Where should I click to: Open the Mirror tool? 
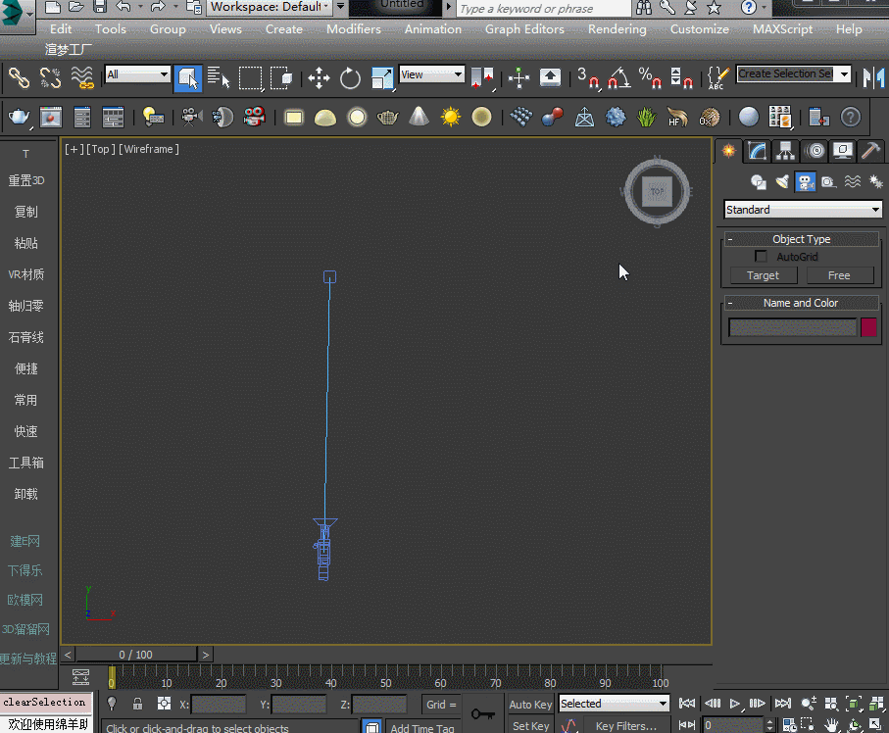871,77
